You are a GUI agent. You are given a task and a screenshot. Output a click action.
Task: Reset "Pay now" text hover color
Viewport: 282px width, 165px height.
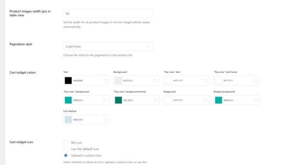click(255, 81)
